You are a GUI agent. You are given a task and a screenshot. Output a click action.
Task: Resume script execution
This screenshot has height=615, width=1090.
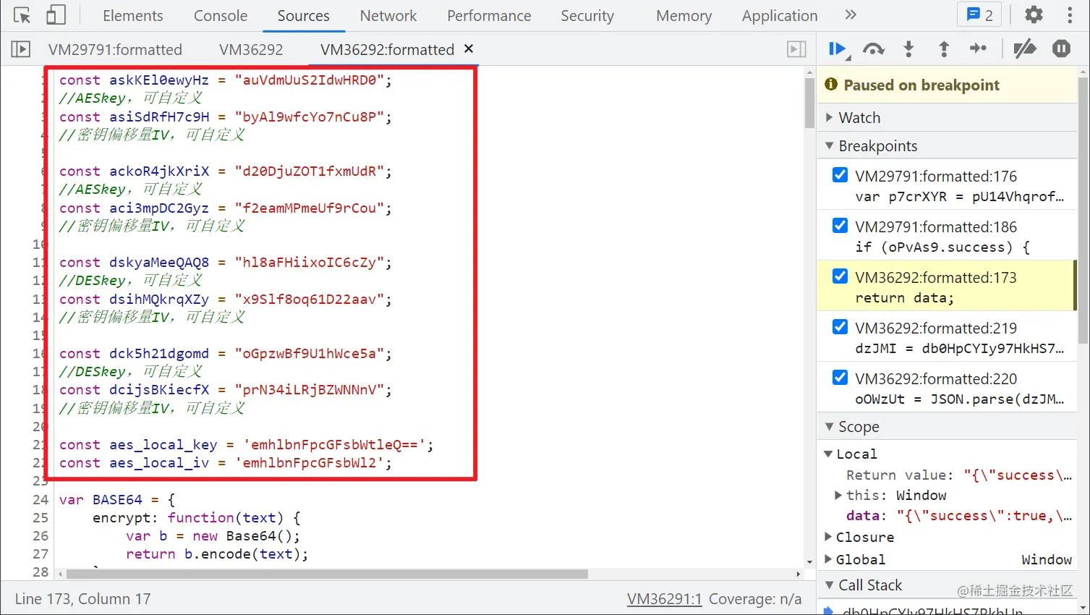pos(838,49)
